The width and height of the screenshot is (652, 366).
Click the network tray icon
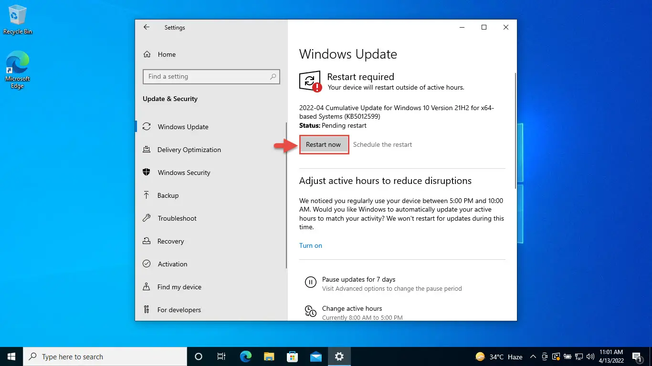(x=578, y=356)
